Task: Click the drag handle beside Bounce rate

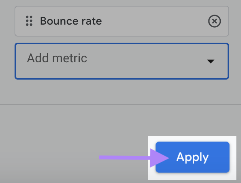Action: click(29, 21)
